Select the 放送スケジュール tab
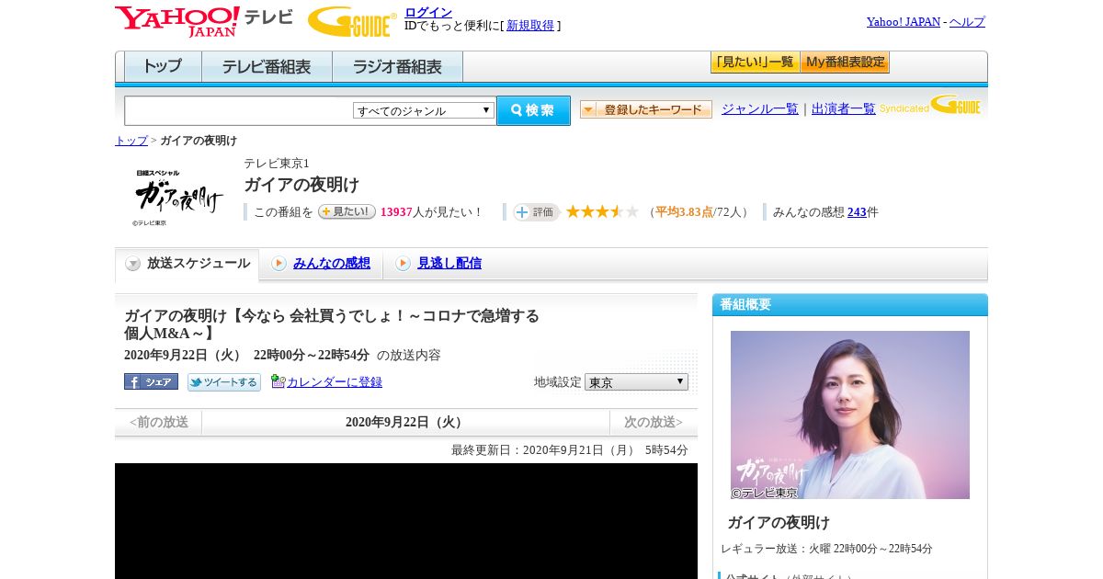Image resolution: width=1103 pixels, height=579 pixels. pyautogui.click(x=187, y=264)
